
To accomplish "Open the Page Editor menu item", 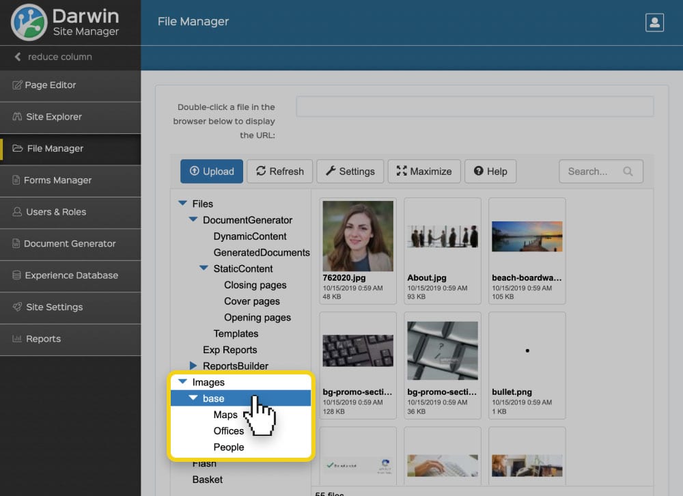I will click(x=70, y=85).
